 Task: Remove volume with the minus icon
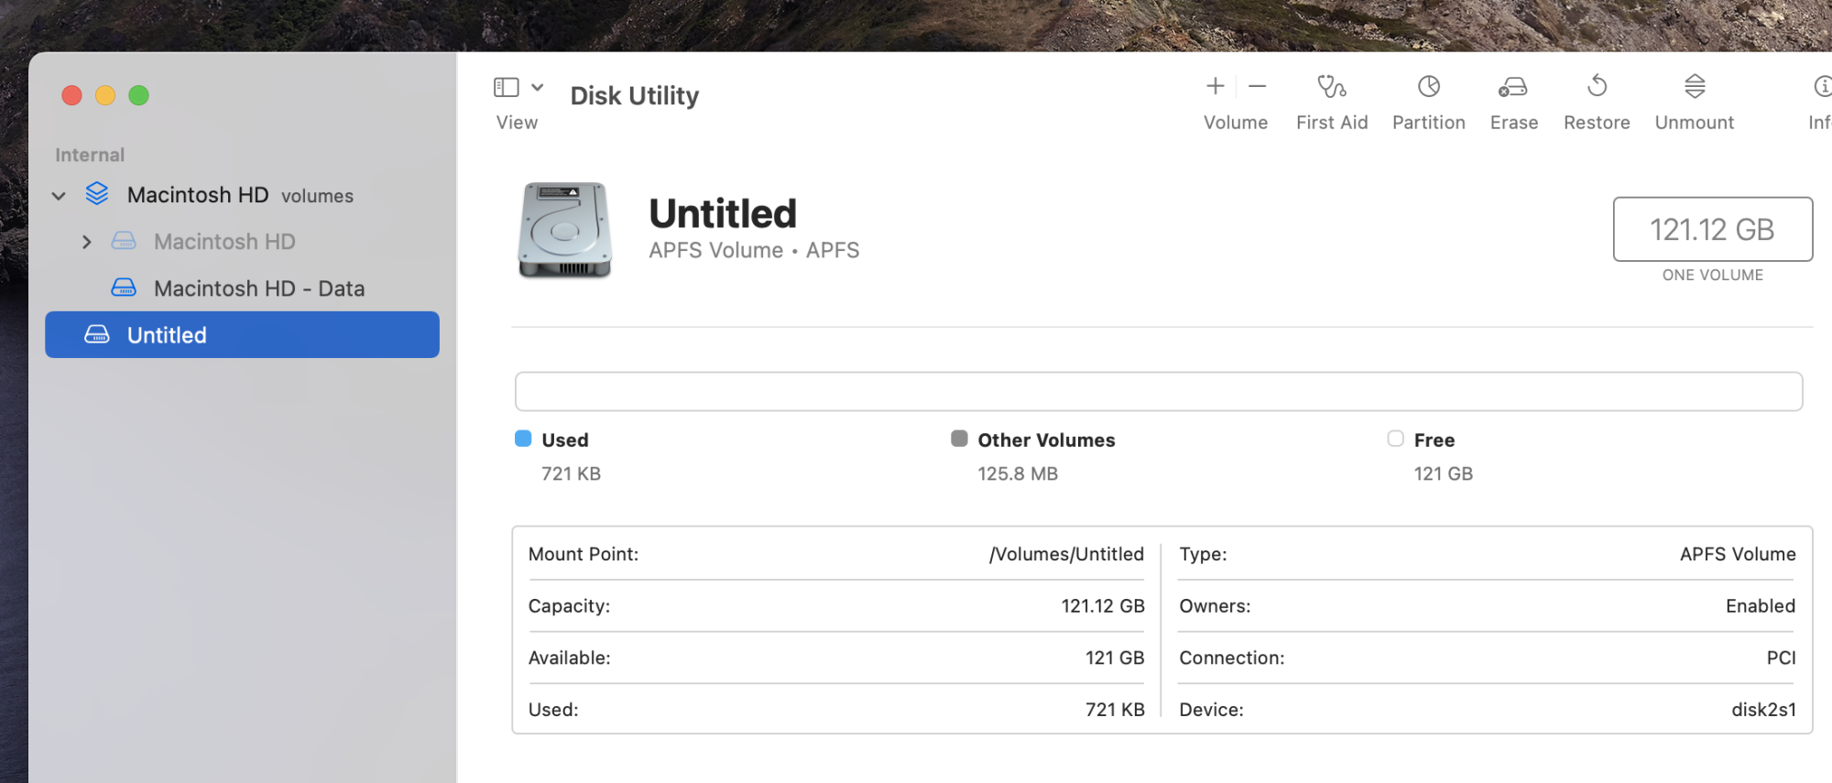pyautogui.click(x=1257, y=87)
